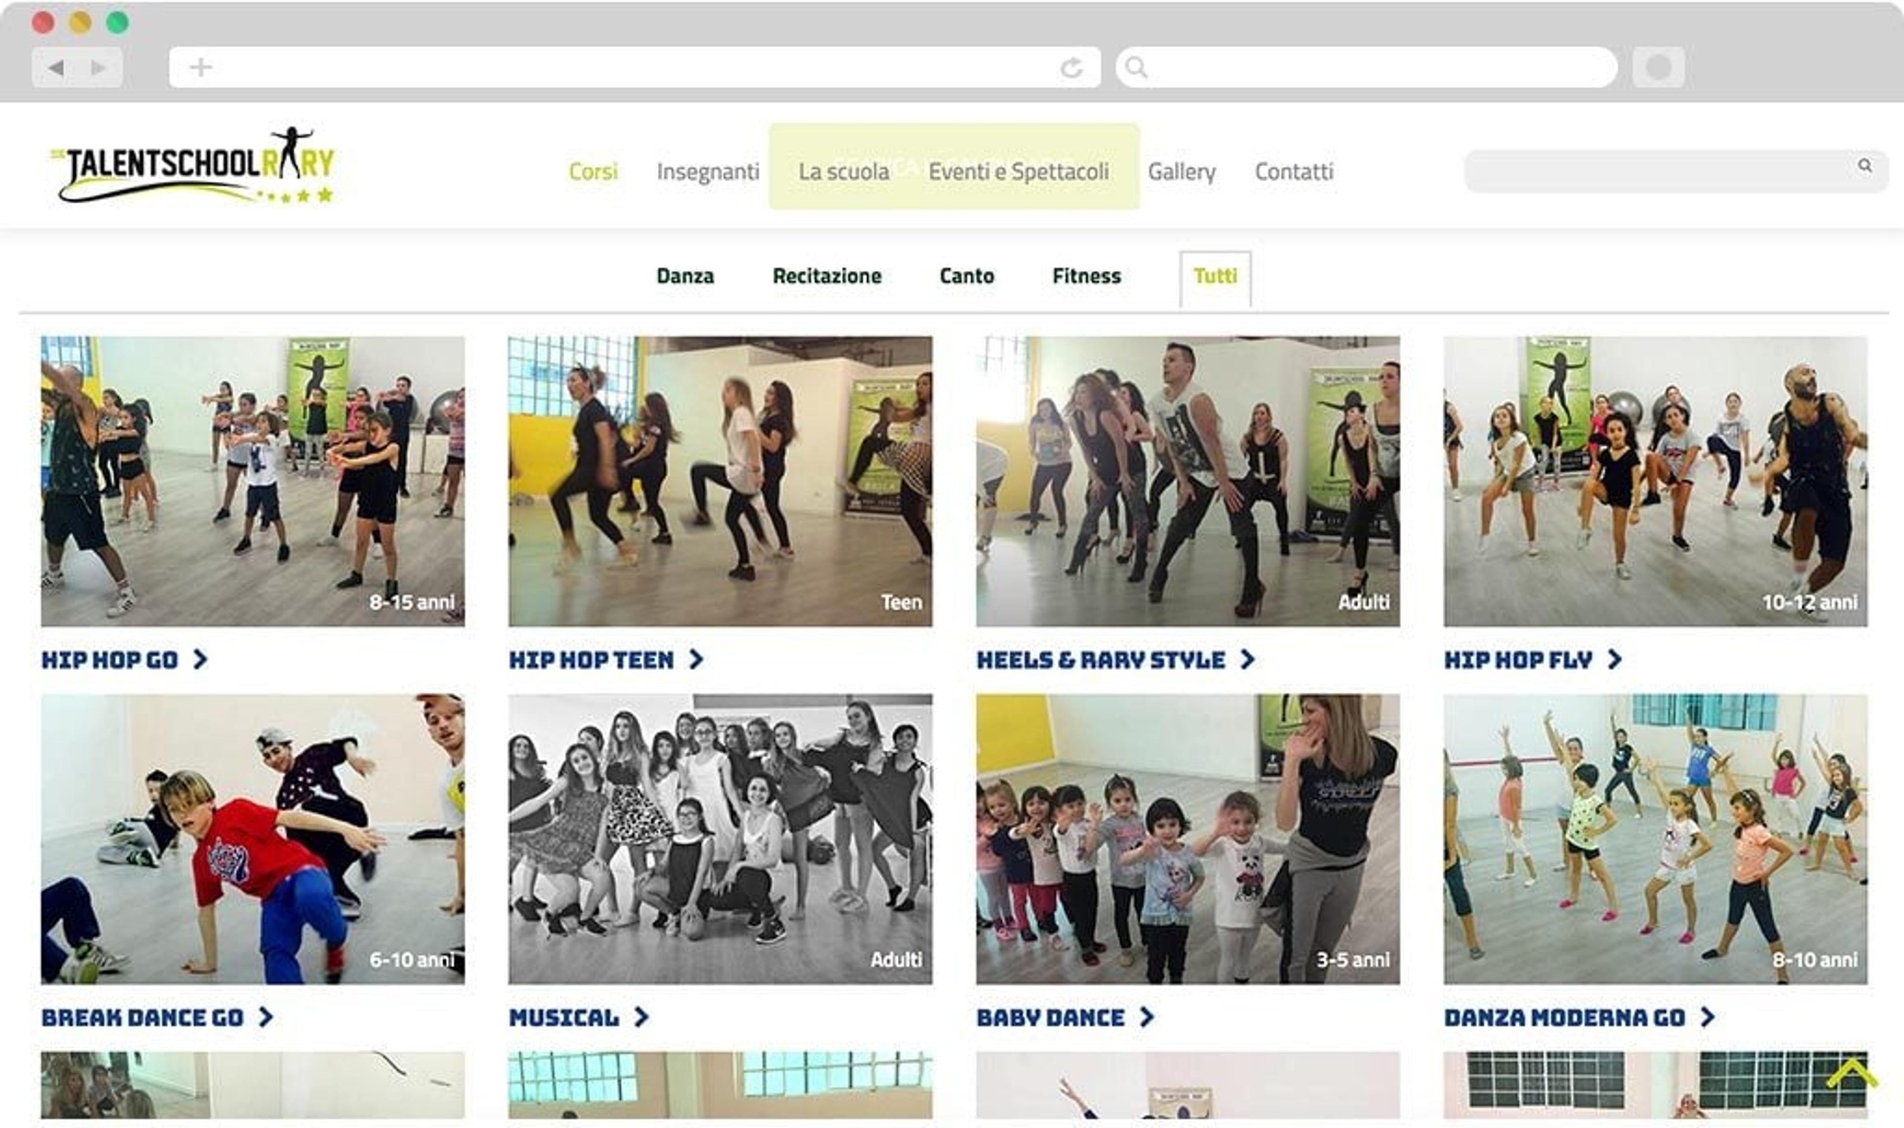
Task: Click the plus icon in address bar
Action: [201, 67]
